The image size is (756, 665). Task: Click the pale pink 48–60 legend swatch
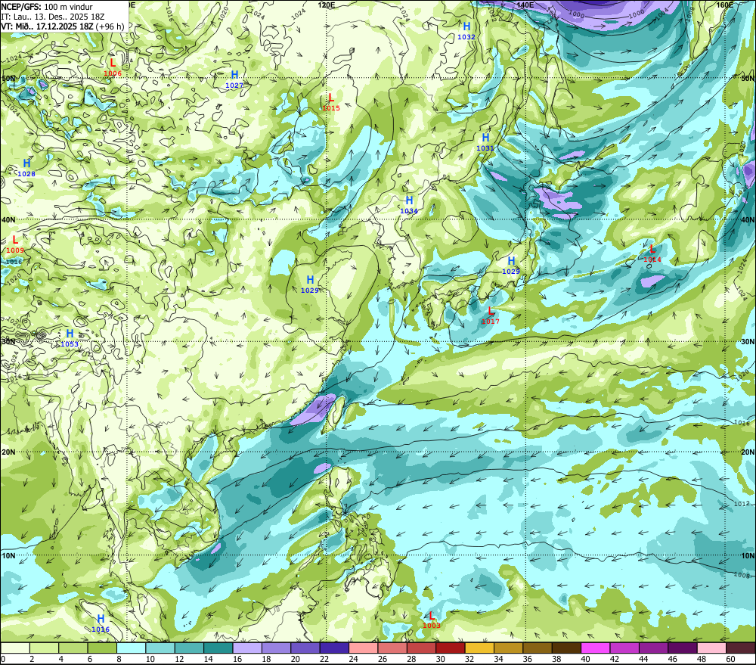pyautogui.click(x=711, y=648)
